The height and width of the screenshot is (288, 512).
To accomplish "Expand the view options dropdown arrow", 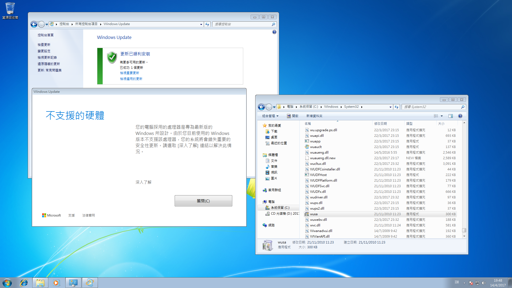I will tap(442, 116).
